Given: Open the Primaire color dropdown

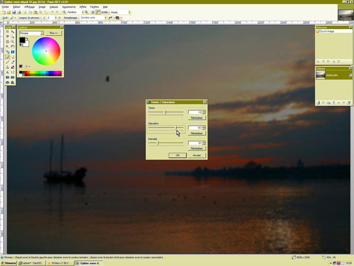Looking at the screenshot, I should [31, 33].
